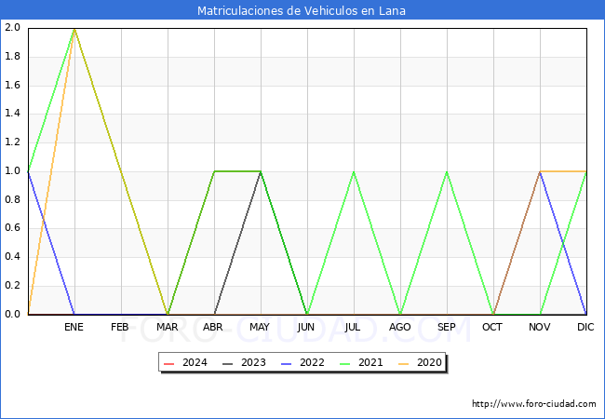Click the orange 2020 legend color marker

(x=404, y=363)
